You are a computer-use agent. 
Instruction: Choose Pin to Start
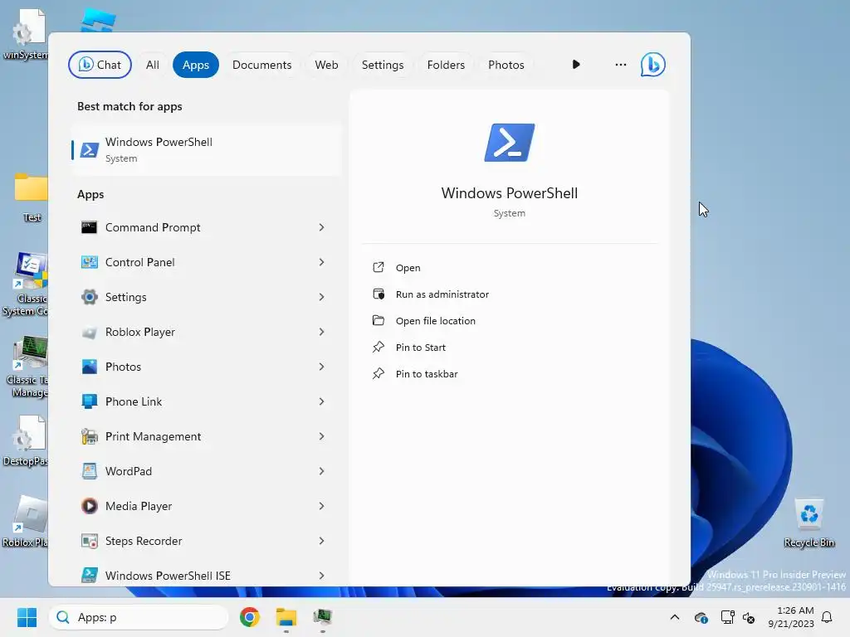coord(510,348)
